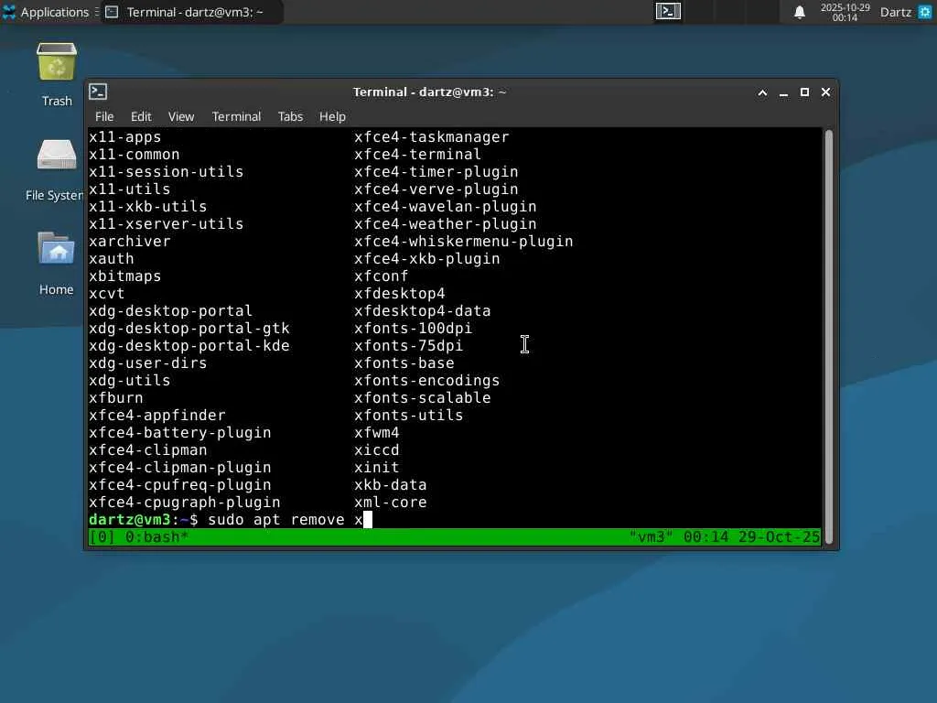Click the tmux window label '0:bash*'
937x703 pixels.
156,536
